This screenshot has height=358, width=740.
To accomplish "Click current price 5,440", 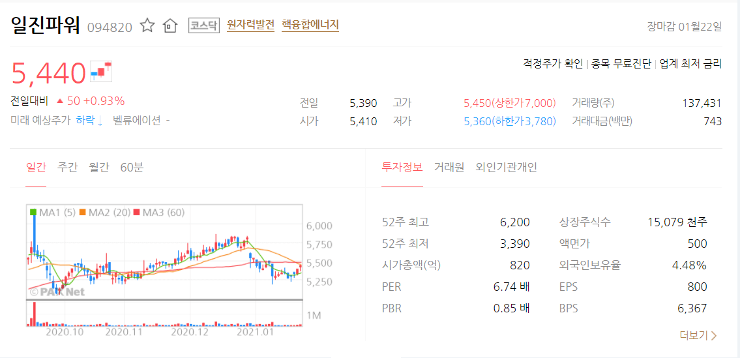I will 49,73.
